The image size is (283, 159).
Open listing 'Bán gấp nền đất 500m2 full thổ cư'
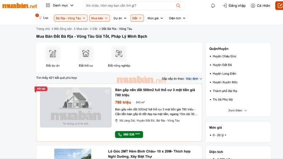click(155, 92)
